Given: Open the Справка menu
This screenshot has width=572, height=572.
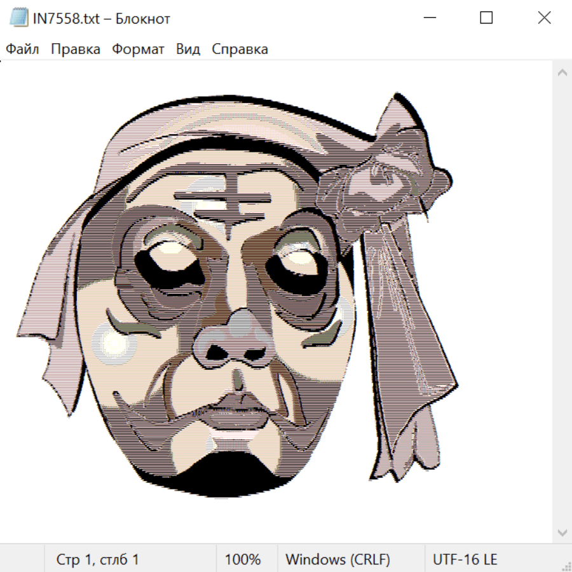Looking at the screenshot, I should pos(240,50).
